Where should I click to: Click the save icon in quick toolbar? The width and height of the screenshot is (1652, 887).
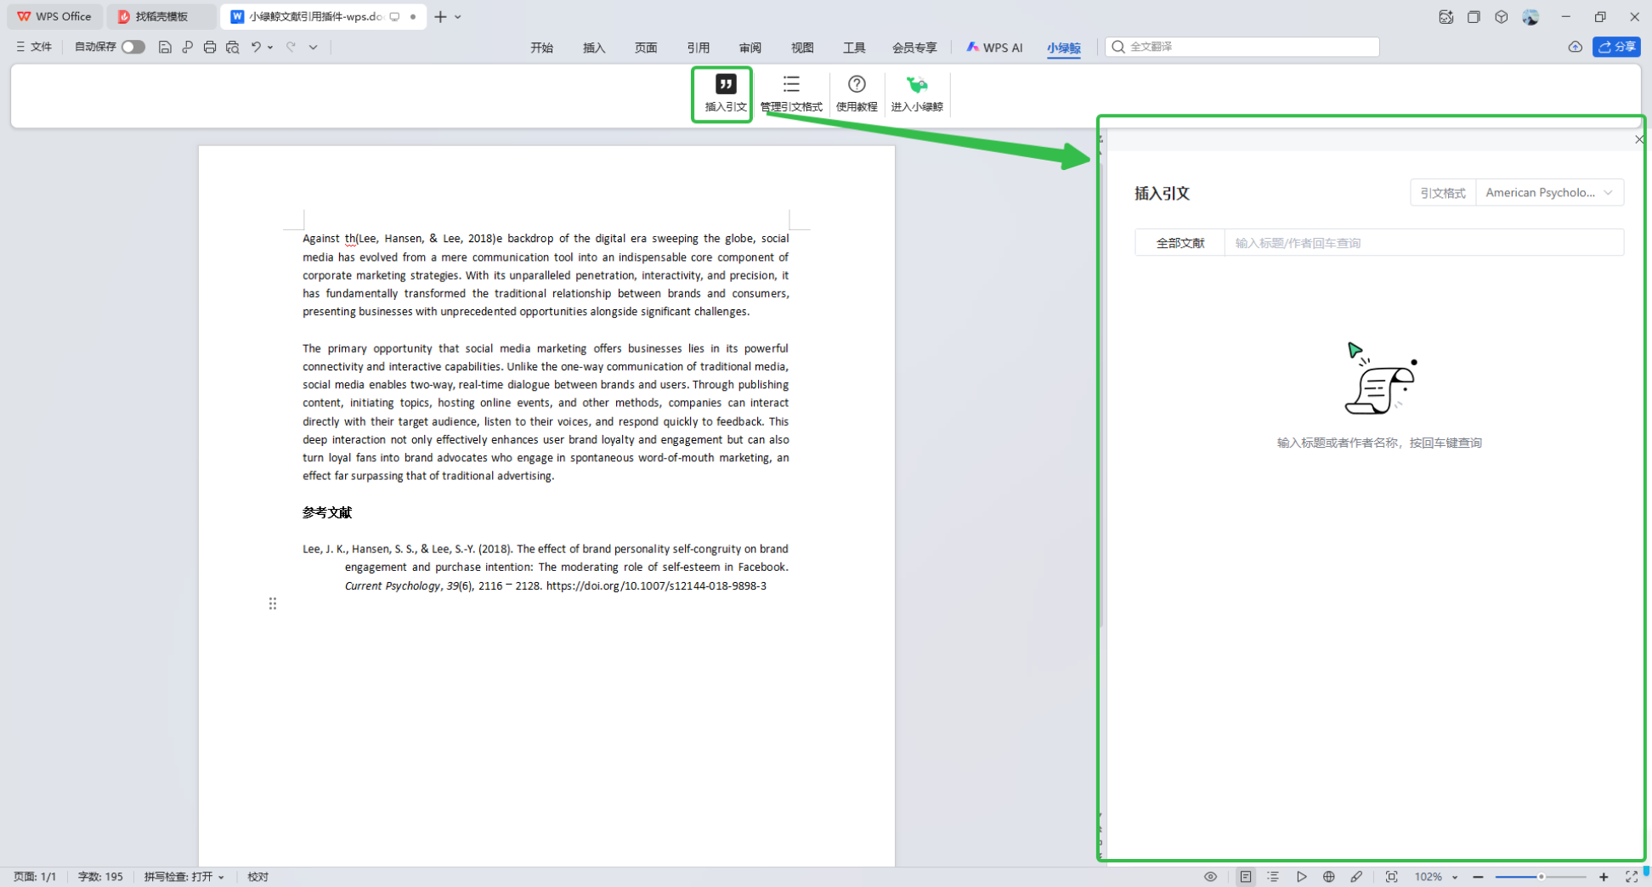(x=165, y=48)
